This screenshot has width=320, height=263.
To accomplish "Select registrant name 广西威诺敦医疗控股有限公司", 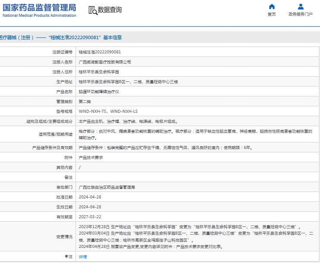I will click(x=105, y=62).
